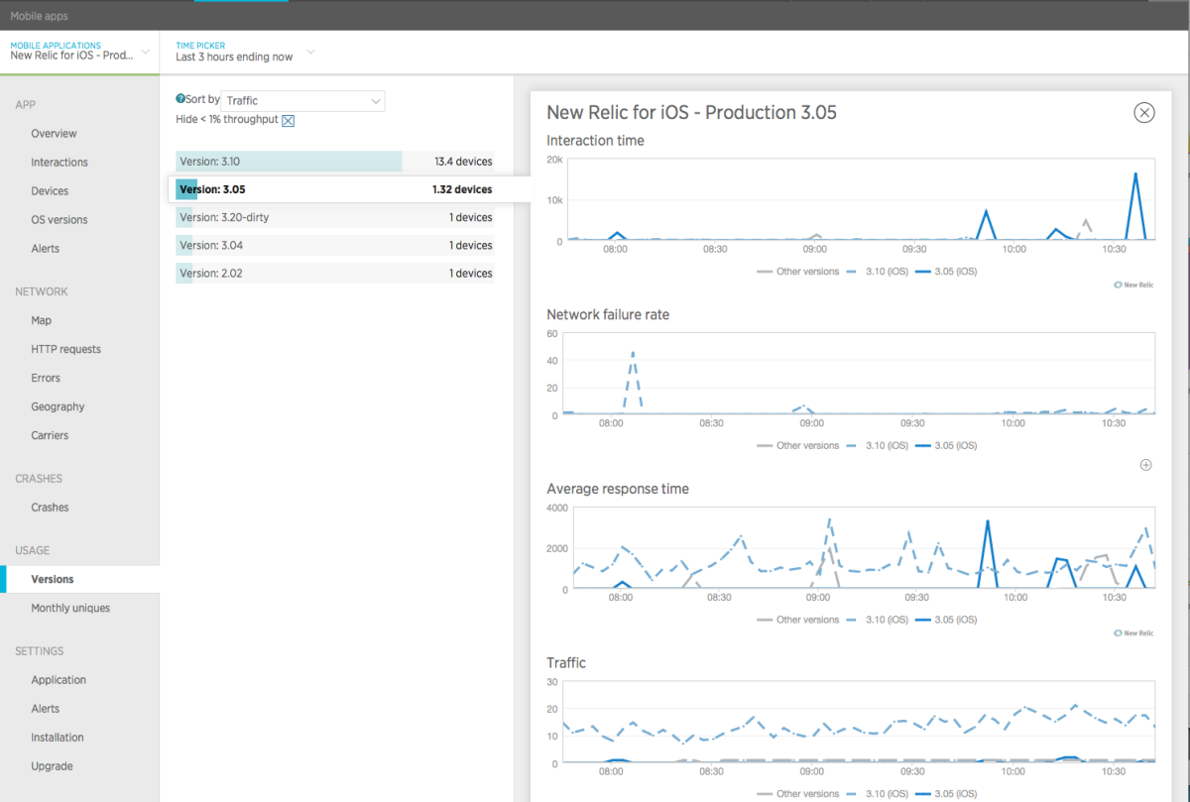The width and height of the screenshot is (1190, 802).
Task: Click the Average response time chart title
Action: pos(618,489)
